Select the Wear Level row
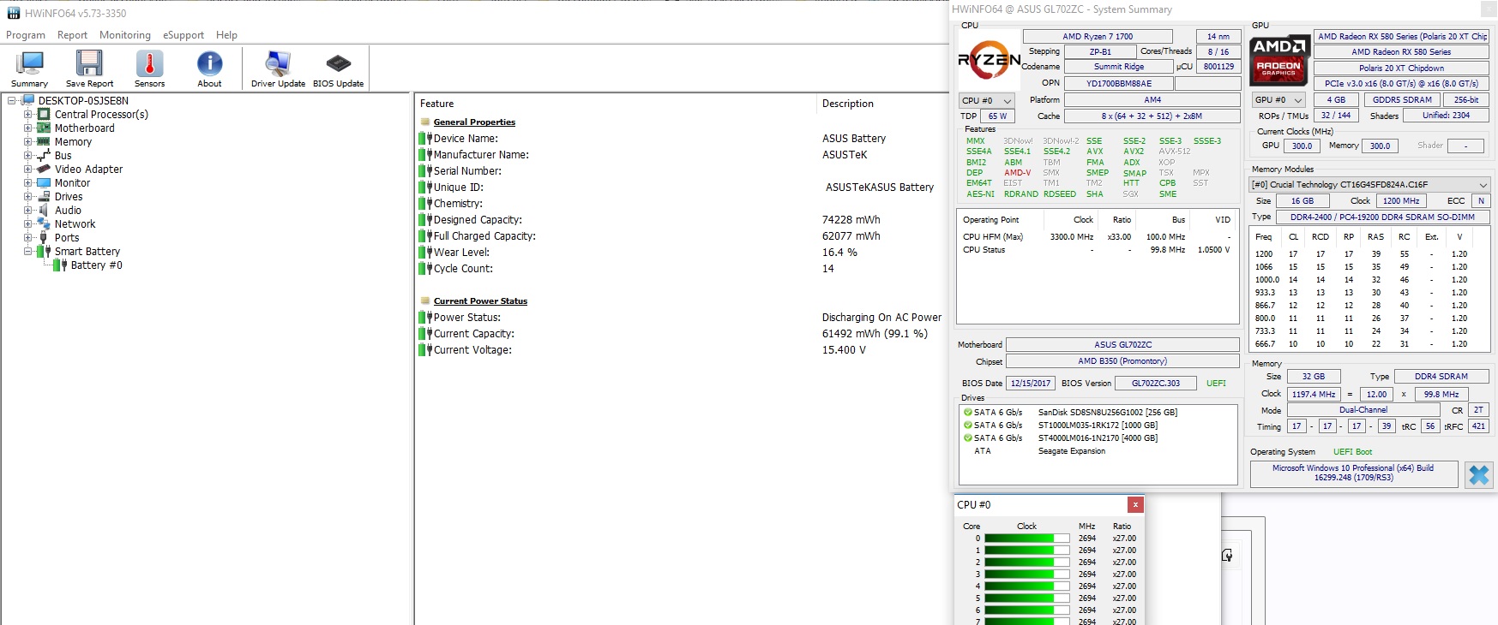Screen dimensions: 1498x625 682,253
